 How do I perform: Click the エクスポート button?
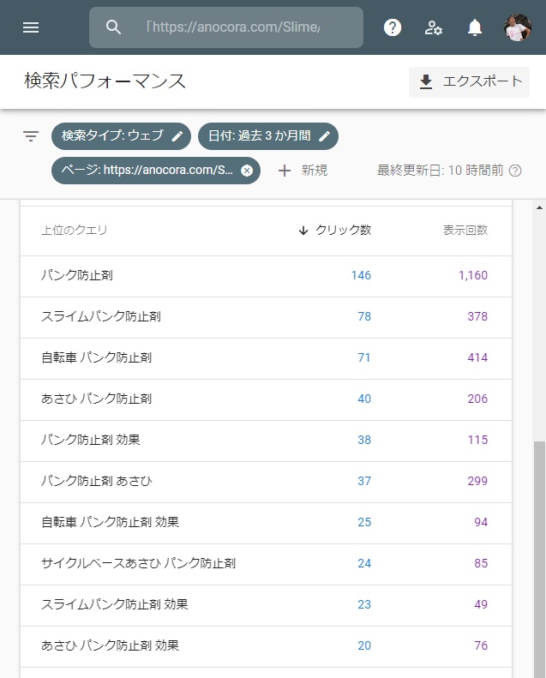469,81
